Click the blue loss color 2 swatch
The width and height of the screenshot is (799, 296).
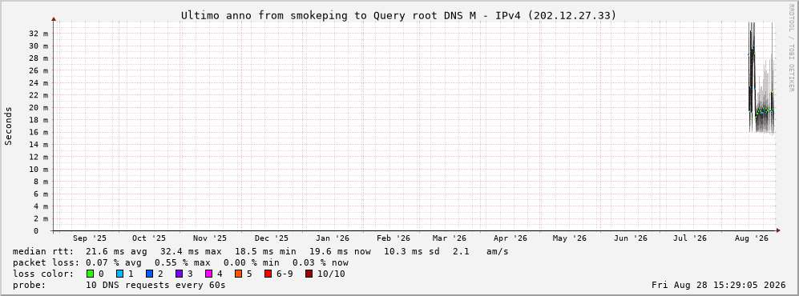click(149, 274)
